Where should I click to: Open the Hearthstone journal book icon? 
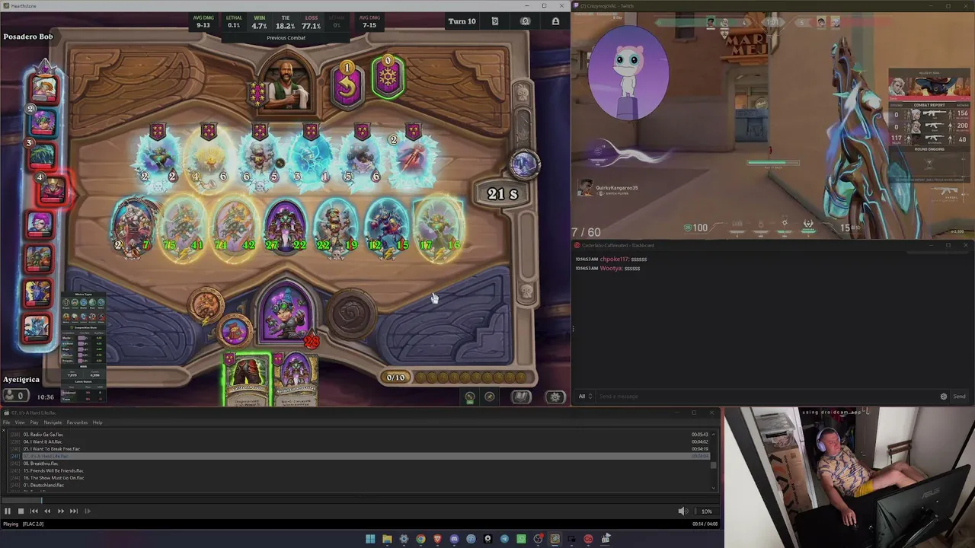click(521, 397)
